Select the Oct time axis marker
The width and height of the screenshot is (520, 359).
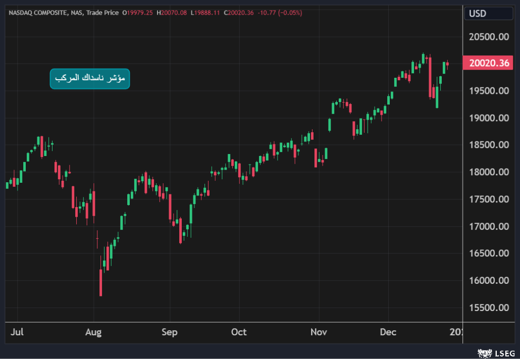239,332
